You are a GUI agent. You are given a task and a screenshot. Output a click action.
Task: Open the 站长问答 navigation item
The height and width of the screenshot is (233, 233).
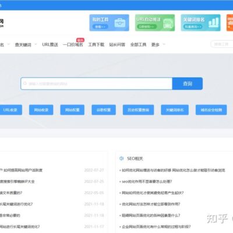coord(117,45)
